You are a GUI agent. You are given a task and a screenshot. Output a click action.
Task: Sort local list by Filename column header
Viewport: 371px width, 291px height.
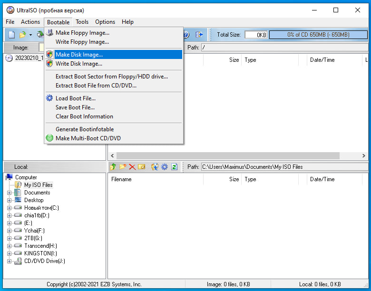[x=156, y=179]
